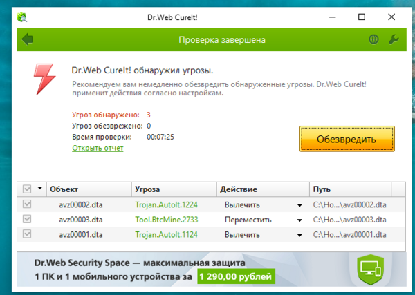Viewport: 415px width, 295px height.
Task: Click the Переместить action text
Action: pyautogui.click(x=248, y=220)
